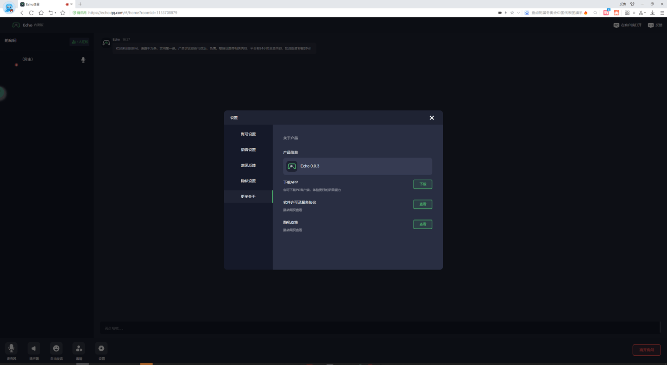The height and width of the screenshot is (365, 667).
Task: Toggle the 麦克风 microphone button
Action: (11, 348)
